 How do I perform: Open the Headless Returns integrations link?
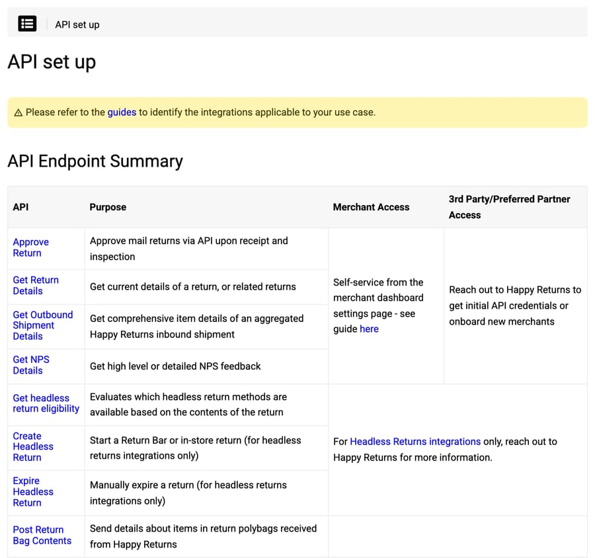[415, 442]
